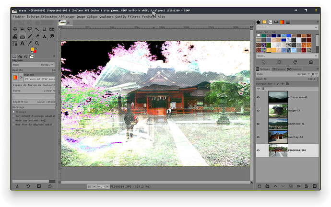
Task: Enable Sur-échantillonnage adaptatif checkbox
Action: coord(14,116)
